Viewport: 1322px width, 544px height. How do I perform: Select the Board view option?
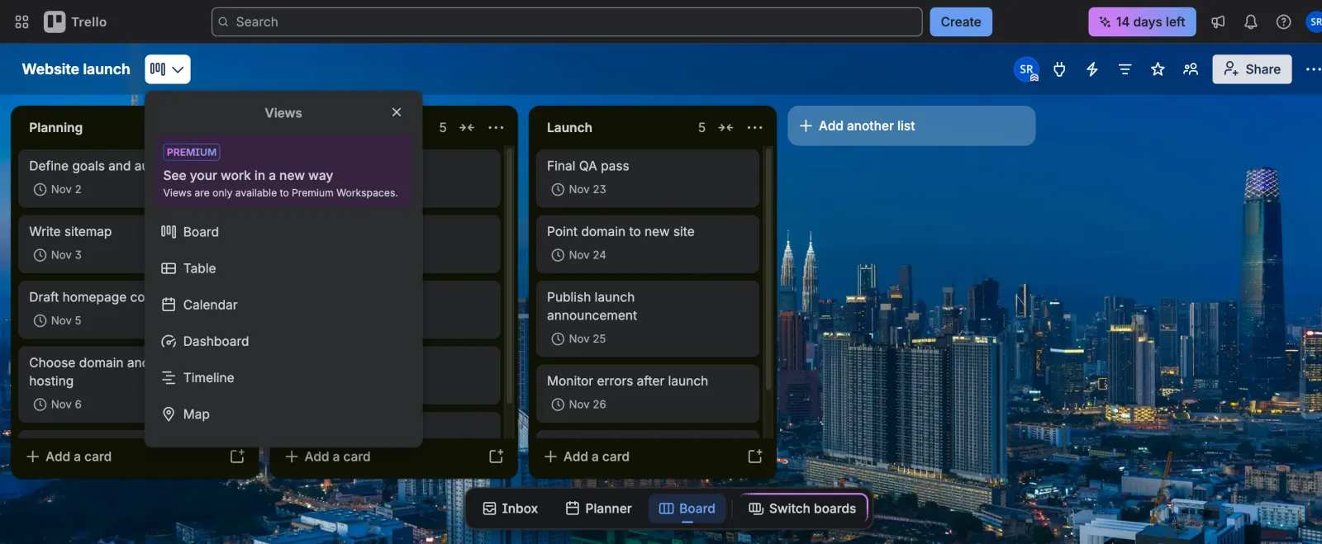[x=283, y=232]
